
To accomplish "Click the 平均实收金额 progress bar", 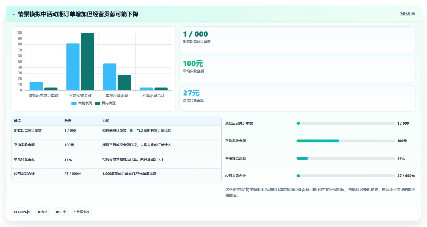I will (x=346, y=141).
